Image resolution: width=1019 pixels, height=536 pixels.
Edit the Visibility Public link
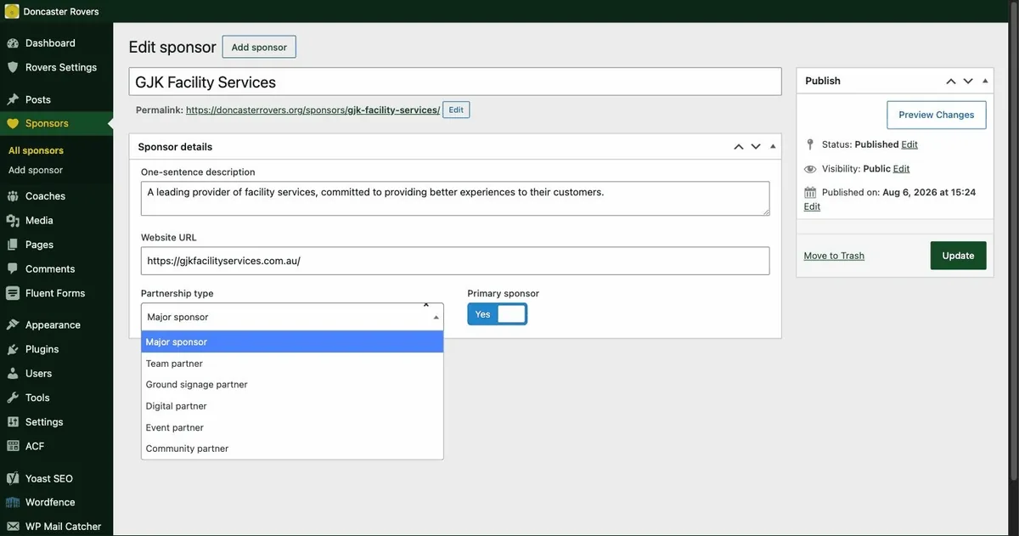(x=901, y=169)
